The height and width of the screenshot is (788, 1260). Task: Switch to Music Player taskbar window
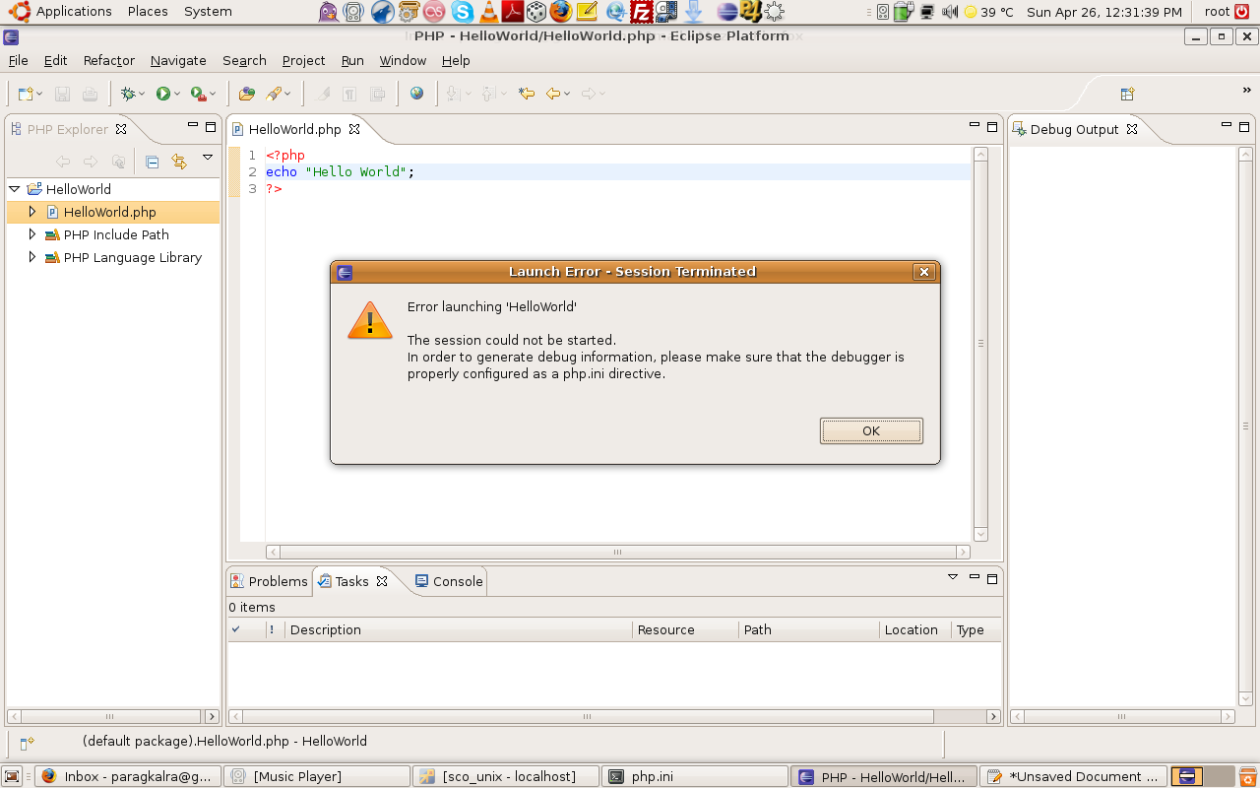[x=316, y=776]
